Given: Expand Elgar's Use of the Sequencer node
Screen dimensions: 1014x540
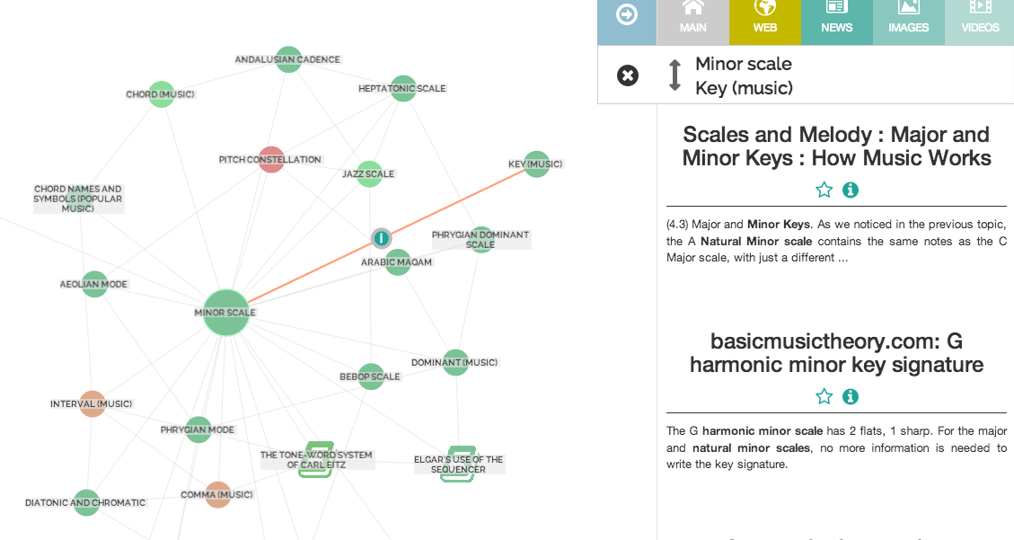Looking at the screenshot, I should tap(458, 464).
